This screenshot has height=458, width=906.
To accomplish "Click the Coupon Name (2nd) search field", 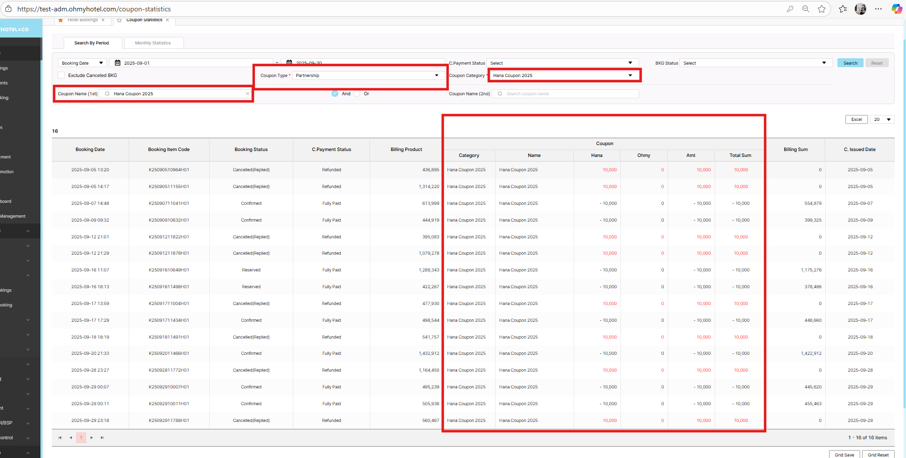I will coord(567,94).
